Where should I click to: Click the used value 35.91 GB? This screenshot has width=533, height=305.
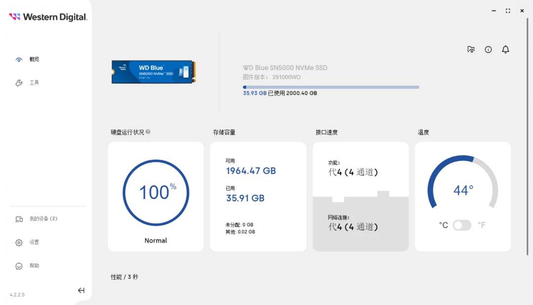point(245,198)
